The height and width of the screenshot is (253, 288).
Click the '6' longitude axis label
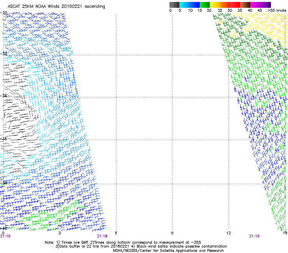point(116,233)
